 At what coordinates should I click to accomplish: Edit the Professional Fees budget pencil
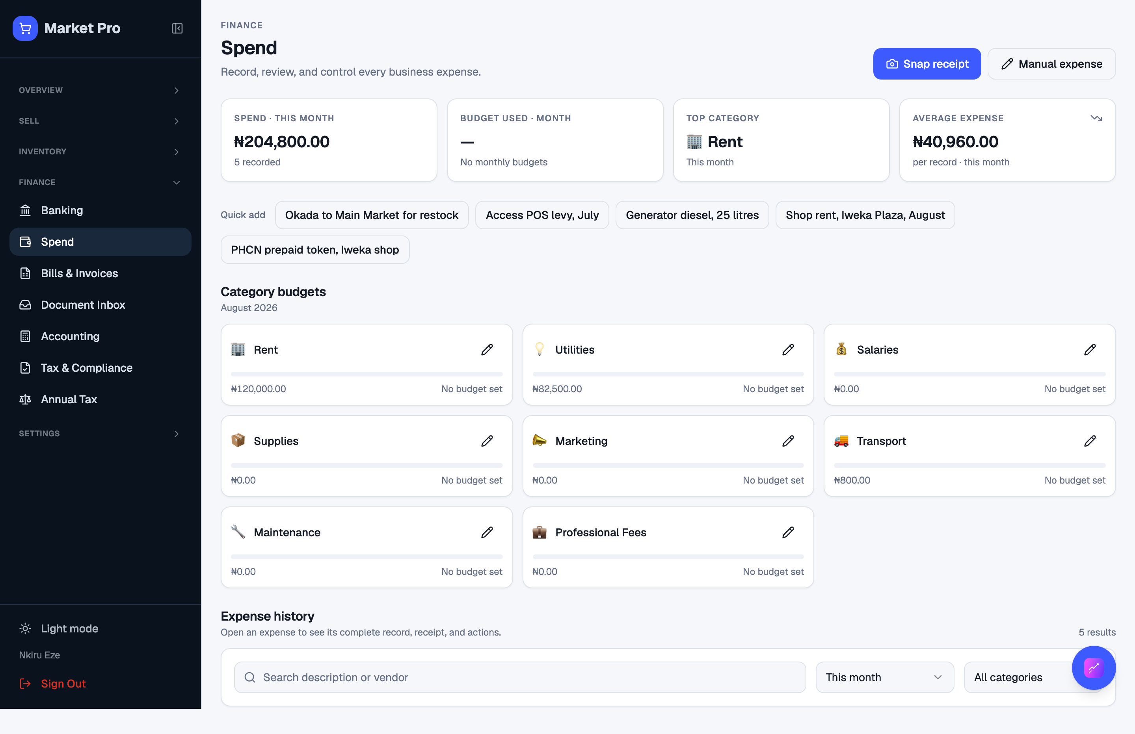(788, 532)
